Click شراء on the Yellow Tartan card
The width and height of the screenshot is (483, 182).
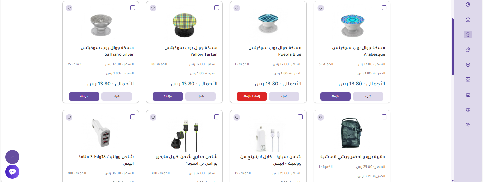[200, 96]
